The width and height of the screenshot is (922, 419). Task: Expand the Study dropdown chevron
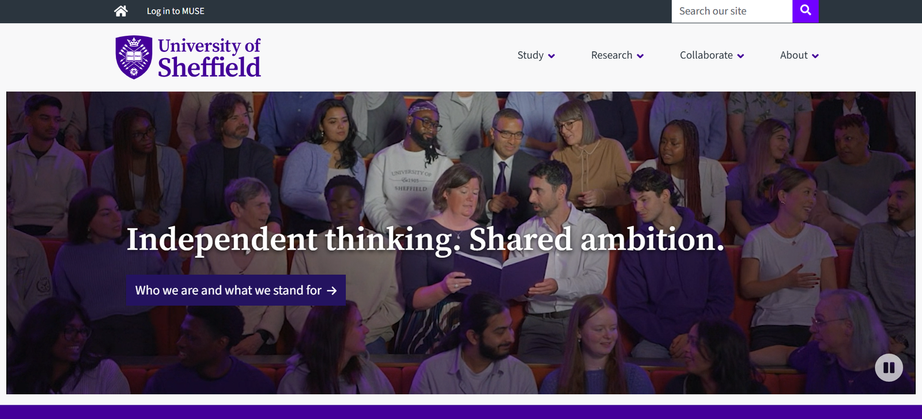pyautogui.click(x=552, y=56)
